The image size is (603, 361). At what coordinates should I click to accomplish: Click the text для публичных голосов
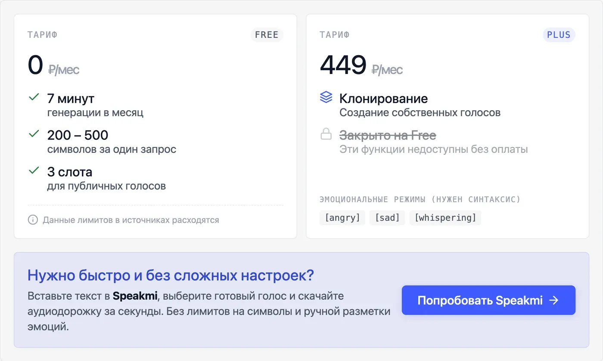click(106, 186)
